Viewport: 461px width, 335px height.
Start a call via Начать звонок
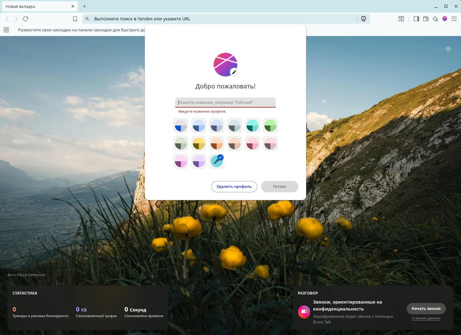point(426,309)
